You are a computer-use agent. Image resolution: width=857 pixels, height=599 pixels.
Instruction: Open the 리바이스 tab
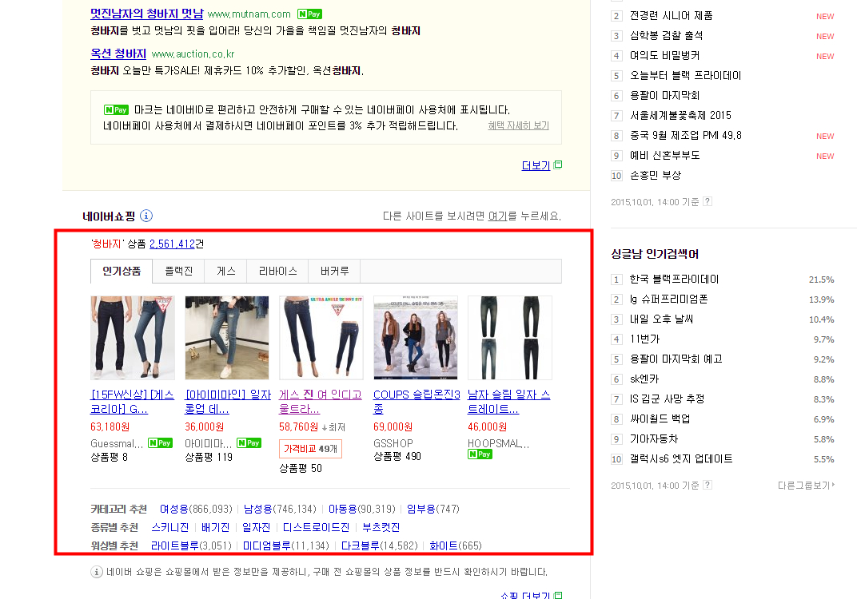coord(277,271)
